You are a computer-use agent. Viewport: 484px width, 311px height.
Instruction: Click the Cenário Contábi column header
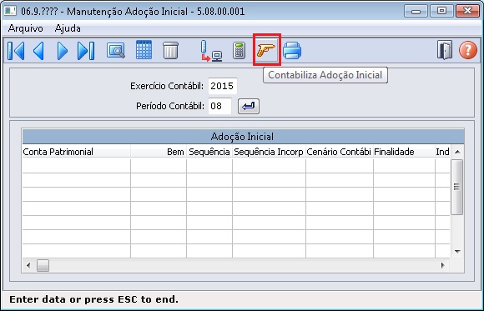340,152
